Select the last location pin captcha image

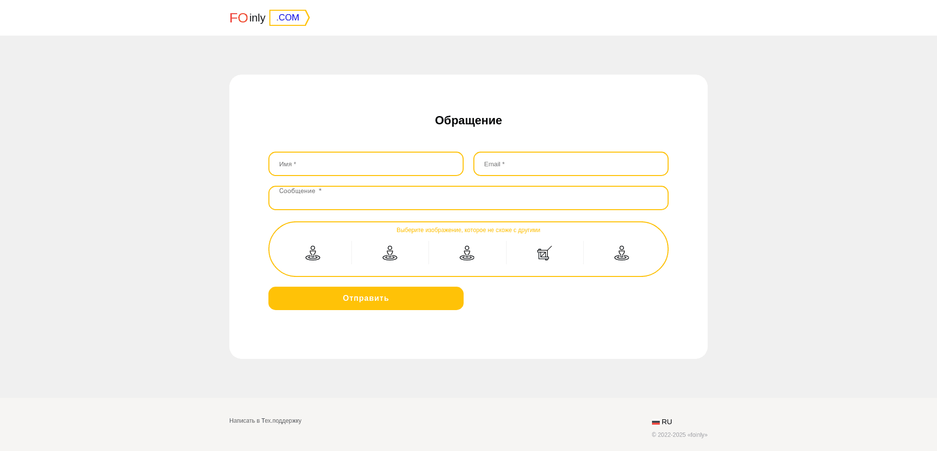[621, 253]
